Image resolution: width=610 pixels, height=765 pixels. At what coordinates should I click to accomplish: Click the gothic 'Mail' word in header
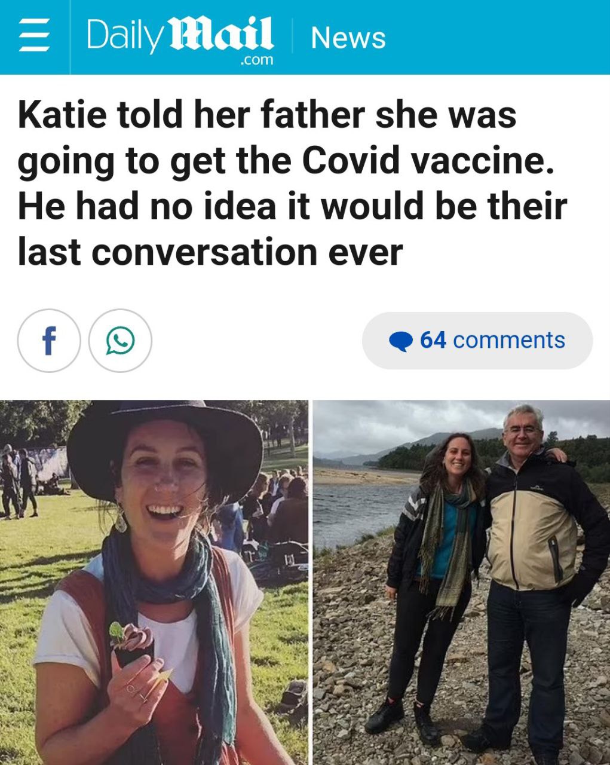[222, 34]
